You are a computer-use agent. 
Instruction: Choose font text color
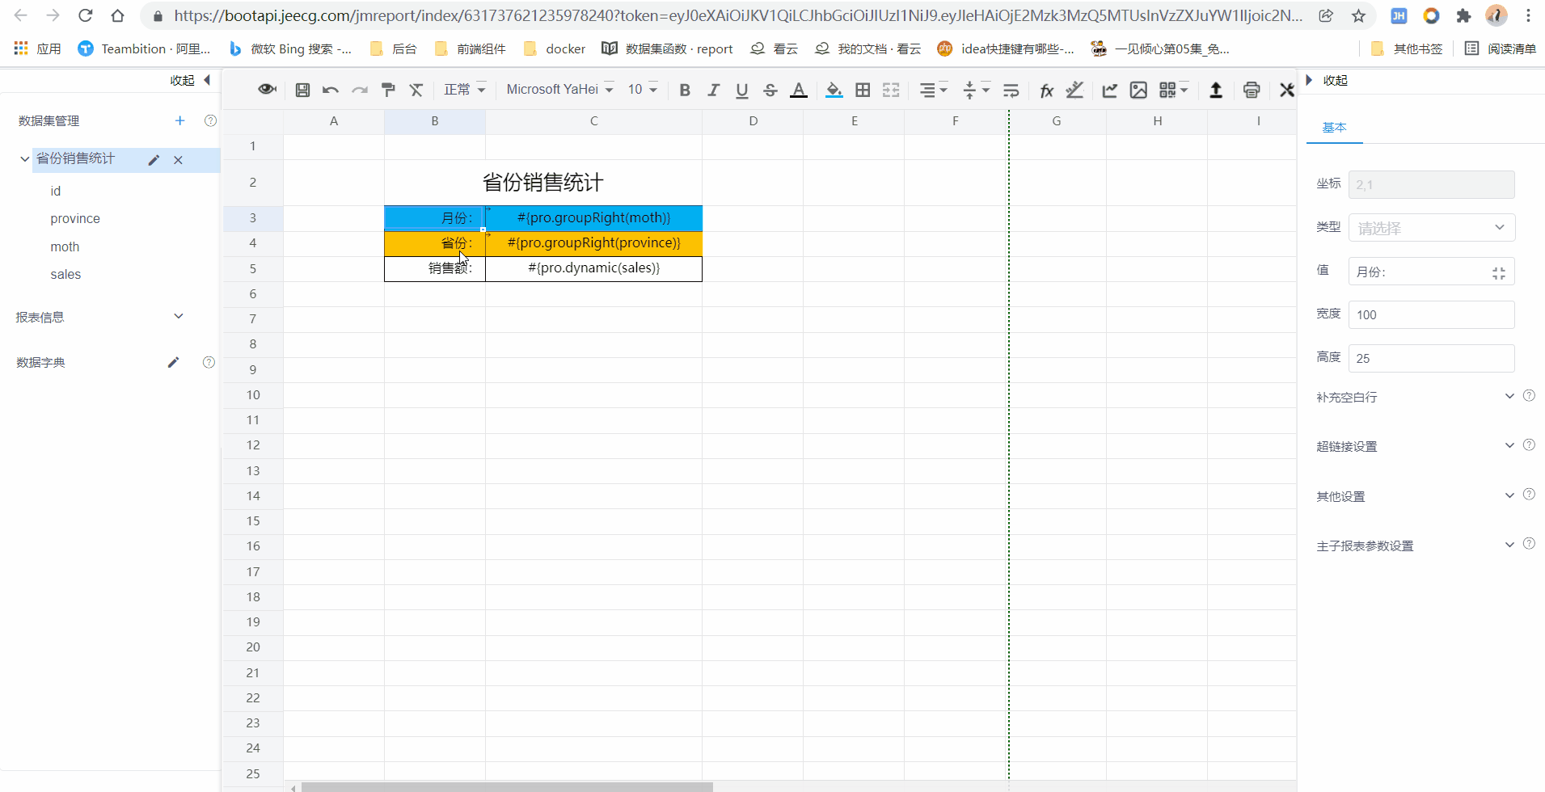pyautogui.click(x=799, y=90)
